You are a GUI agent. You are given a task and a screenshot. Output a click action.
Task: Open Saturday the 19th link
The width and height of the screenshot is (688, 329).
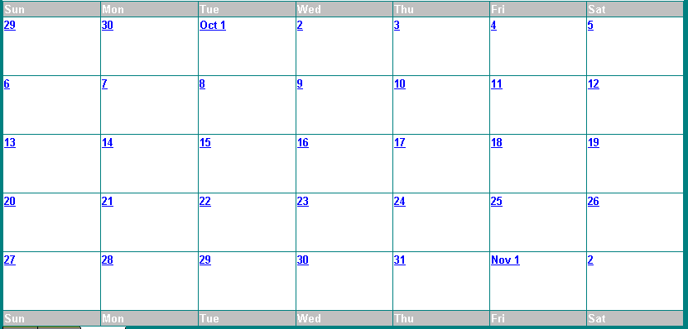click(x=594, y=143)
